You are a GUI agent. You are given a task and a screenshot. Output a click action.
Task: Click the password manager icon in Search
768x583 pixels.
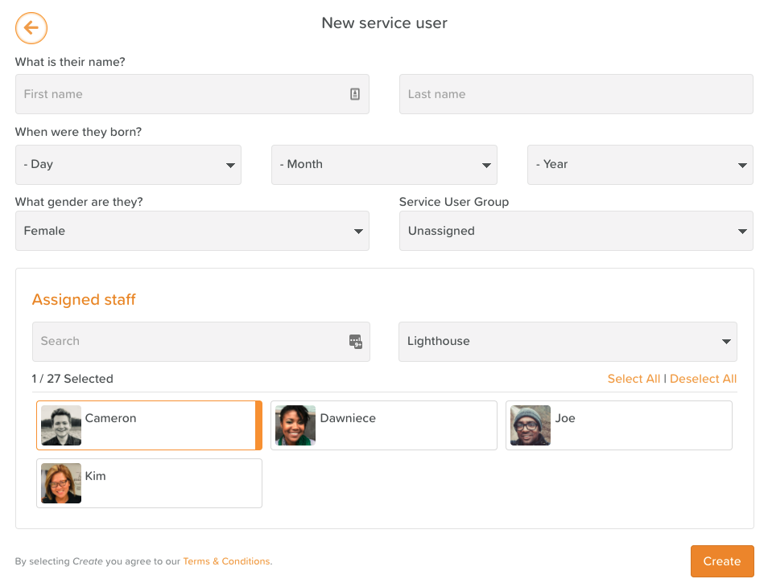355,341
